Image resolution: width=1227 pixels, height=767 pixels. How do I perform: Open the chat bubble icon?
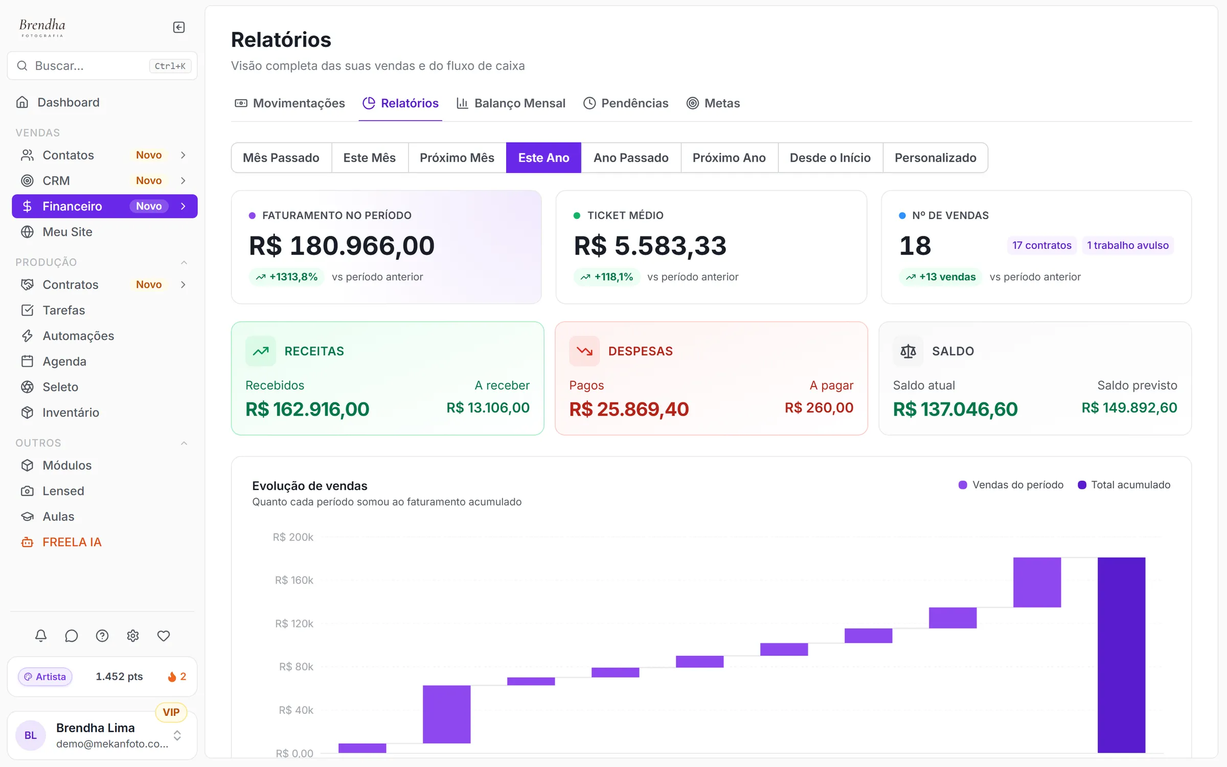(x=72, y=636)
